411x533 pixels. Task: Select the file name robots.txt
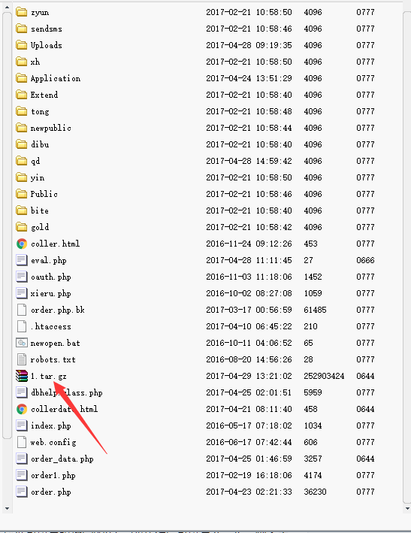tap(53, 359)
